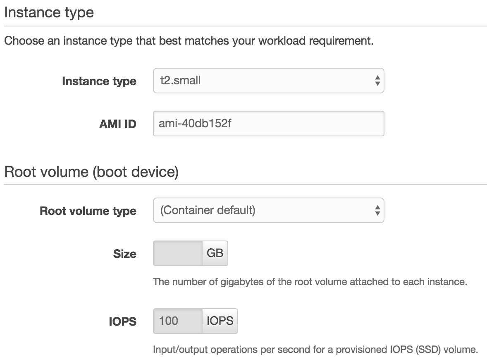Click the bold IOPS label

pos(122,322)
